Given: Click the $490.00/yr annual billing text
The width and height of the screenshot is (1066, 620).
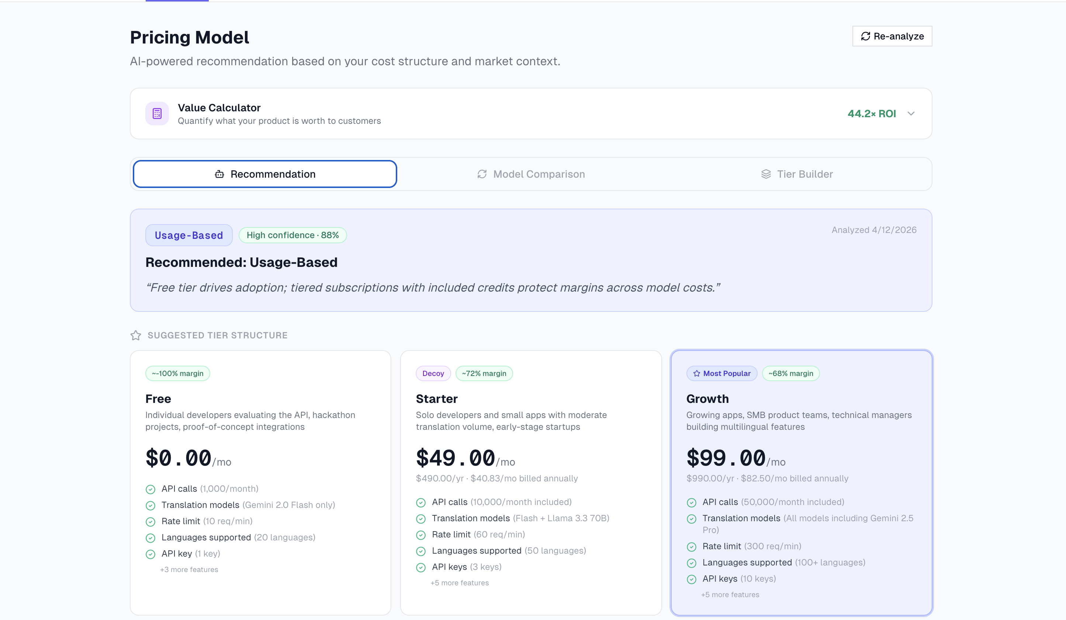Looking at the screenshot, I should pos(496,478).
